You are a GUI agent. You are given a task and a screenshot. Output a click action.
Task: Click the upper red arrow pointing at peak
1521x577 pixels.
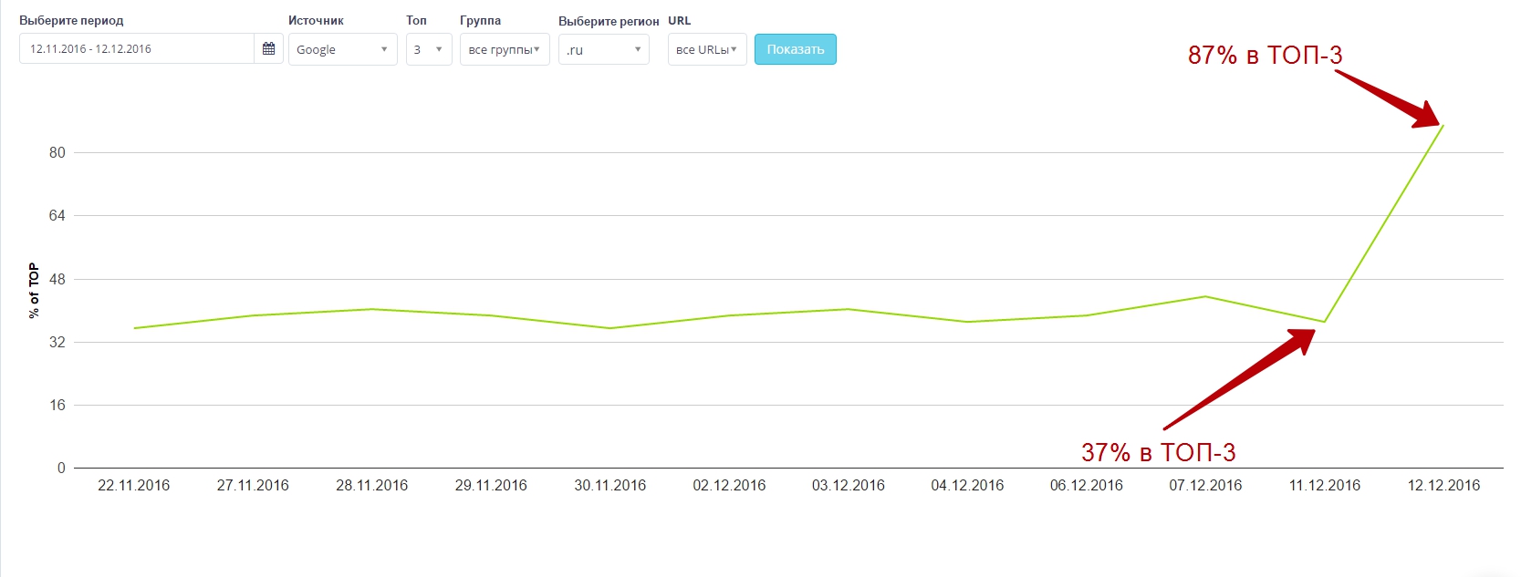(1389, 98)
